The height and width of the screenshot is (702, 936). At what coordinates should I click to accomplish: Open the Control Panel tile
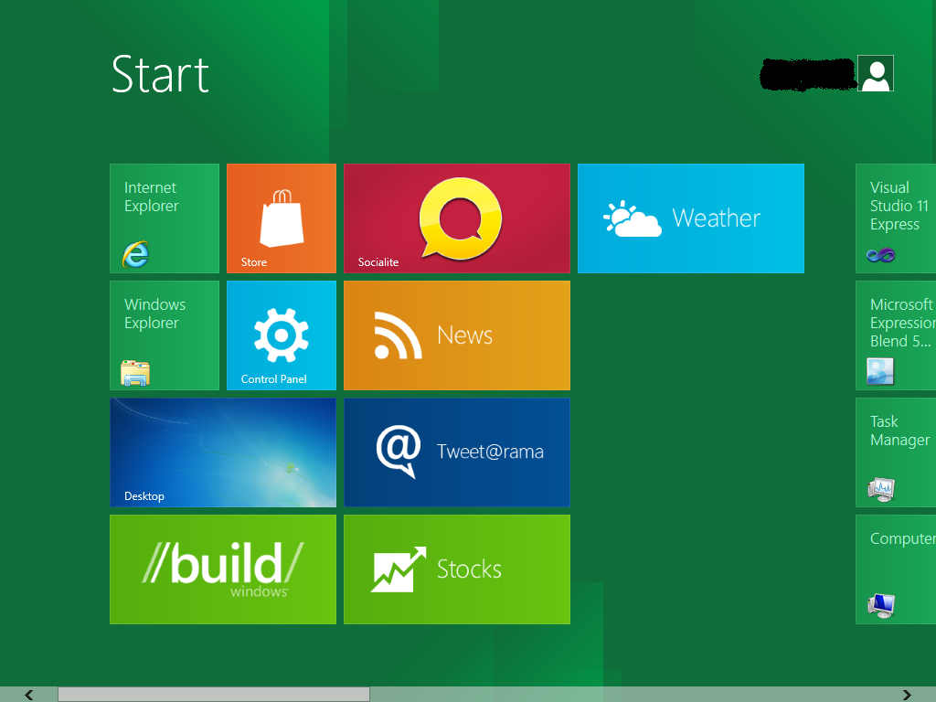pos(282,335)
